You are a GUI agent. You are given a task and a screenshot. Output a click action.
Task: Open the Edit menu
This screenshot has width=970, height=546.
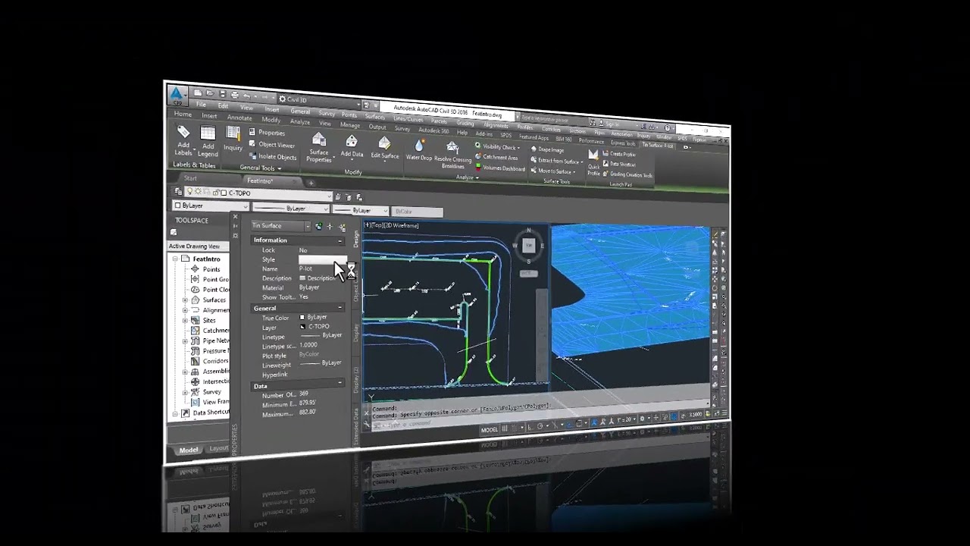(223, 106)
